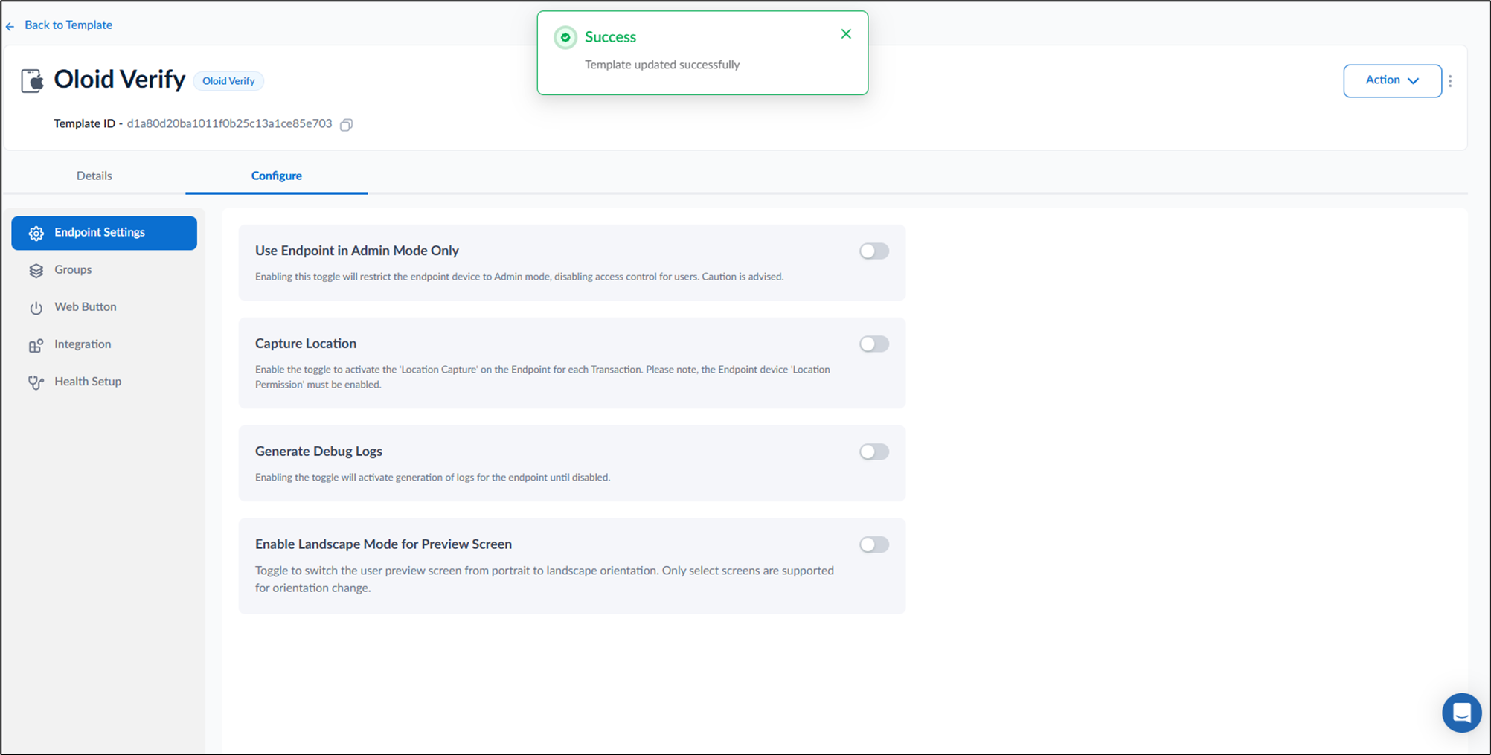The image size is (1491, 755).
Task: Click 'Template updated successfully' message
Action: point(662,65)
